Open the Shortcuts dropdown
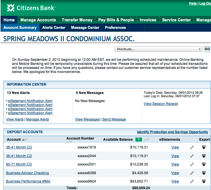Image resolution: width=211 pixels, height=190 pixels. pyautogui.click(x=158, y=49)
